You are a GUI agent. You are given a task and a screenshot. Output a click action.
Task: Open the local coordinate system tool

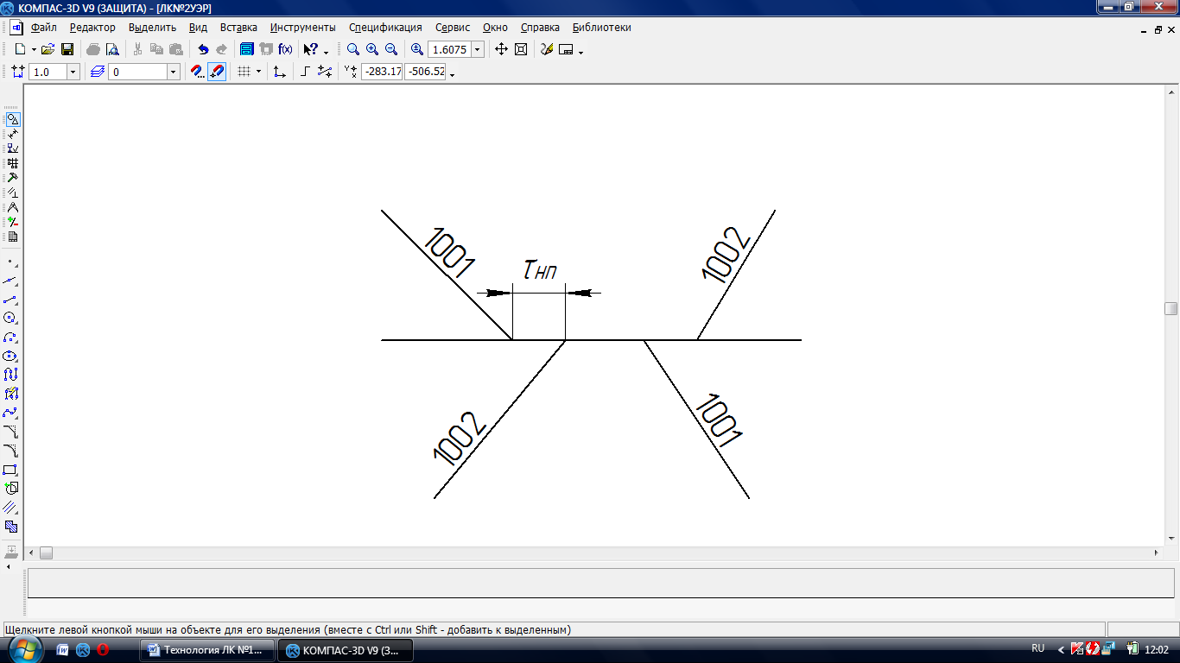click(x=279, y=72)
